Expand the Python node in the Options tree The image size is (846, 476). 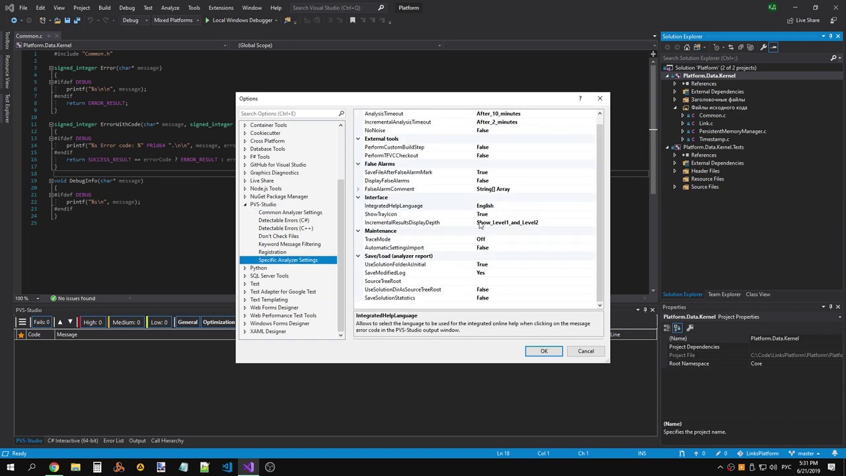coord(245,268)
